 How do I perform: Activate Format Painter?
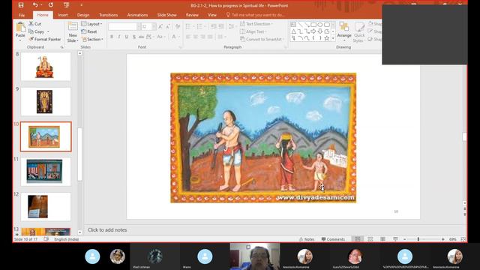(45, 39)
